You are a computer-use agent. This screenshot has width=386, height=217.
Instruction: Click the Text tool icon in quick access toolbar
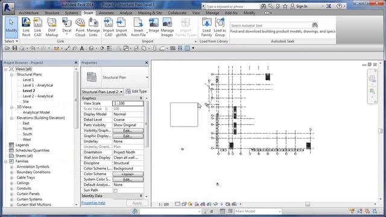point(82,48)
